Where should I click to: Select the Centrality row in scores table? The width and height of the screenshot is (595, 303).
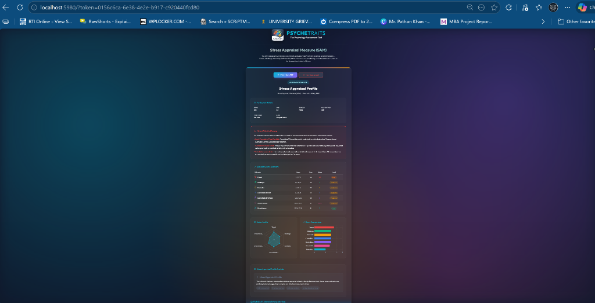(298, 188)
